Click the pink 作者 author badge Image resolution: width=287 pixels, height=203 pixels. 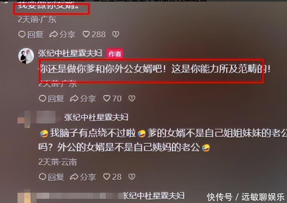115,54
